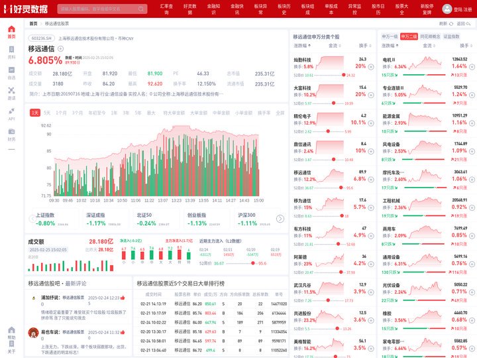Image resolution: width=477 pixels, height=358 pixels.
Task: Open 金融知识 in top navigation
Action: [x=213, y=9]
